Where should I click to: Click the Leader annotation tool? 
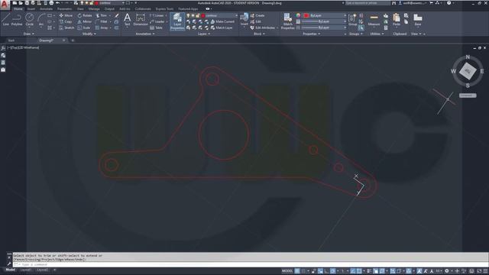(x=157, y=21)
